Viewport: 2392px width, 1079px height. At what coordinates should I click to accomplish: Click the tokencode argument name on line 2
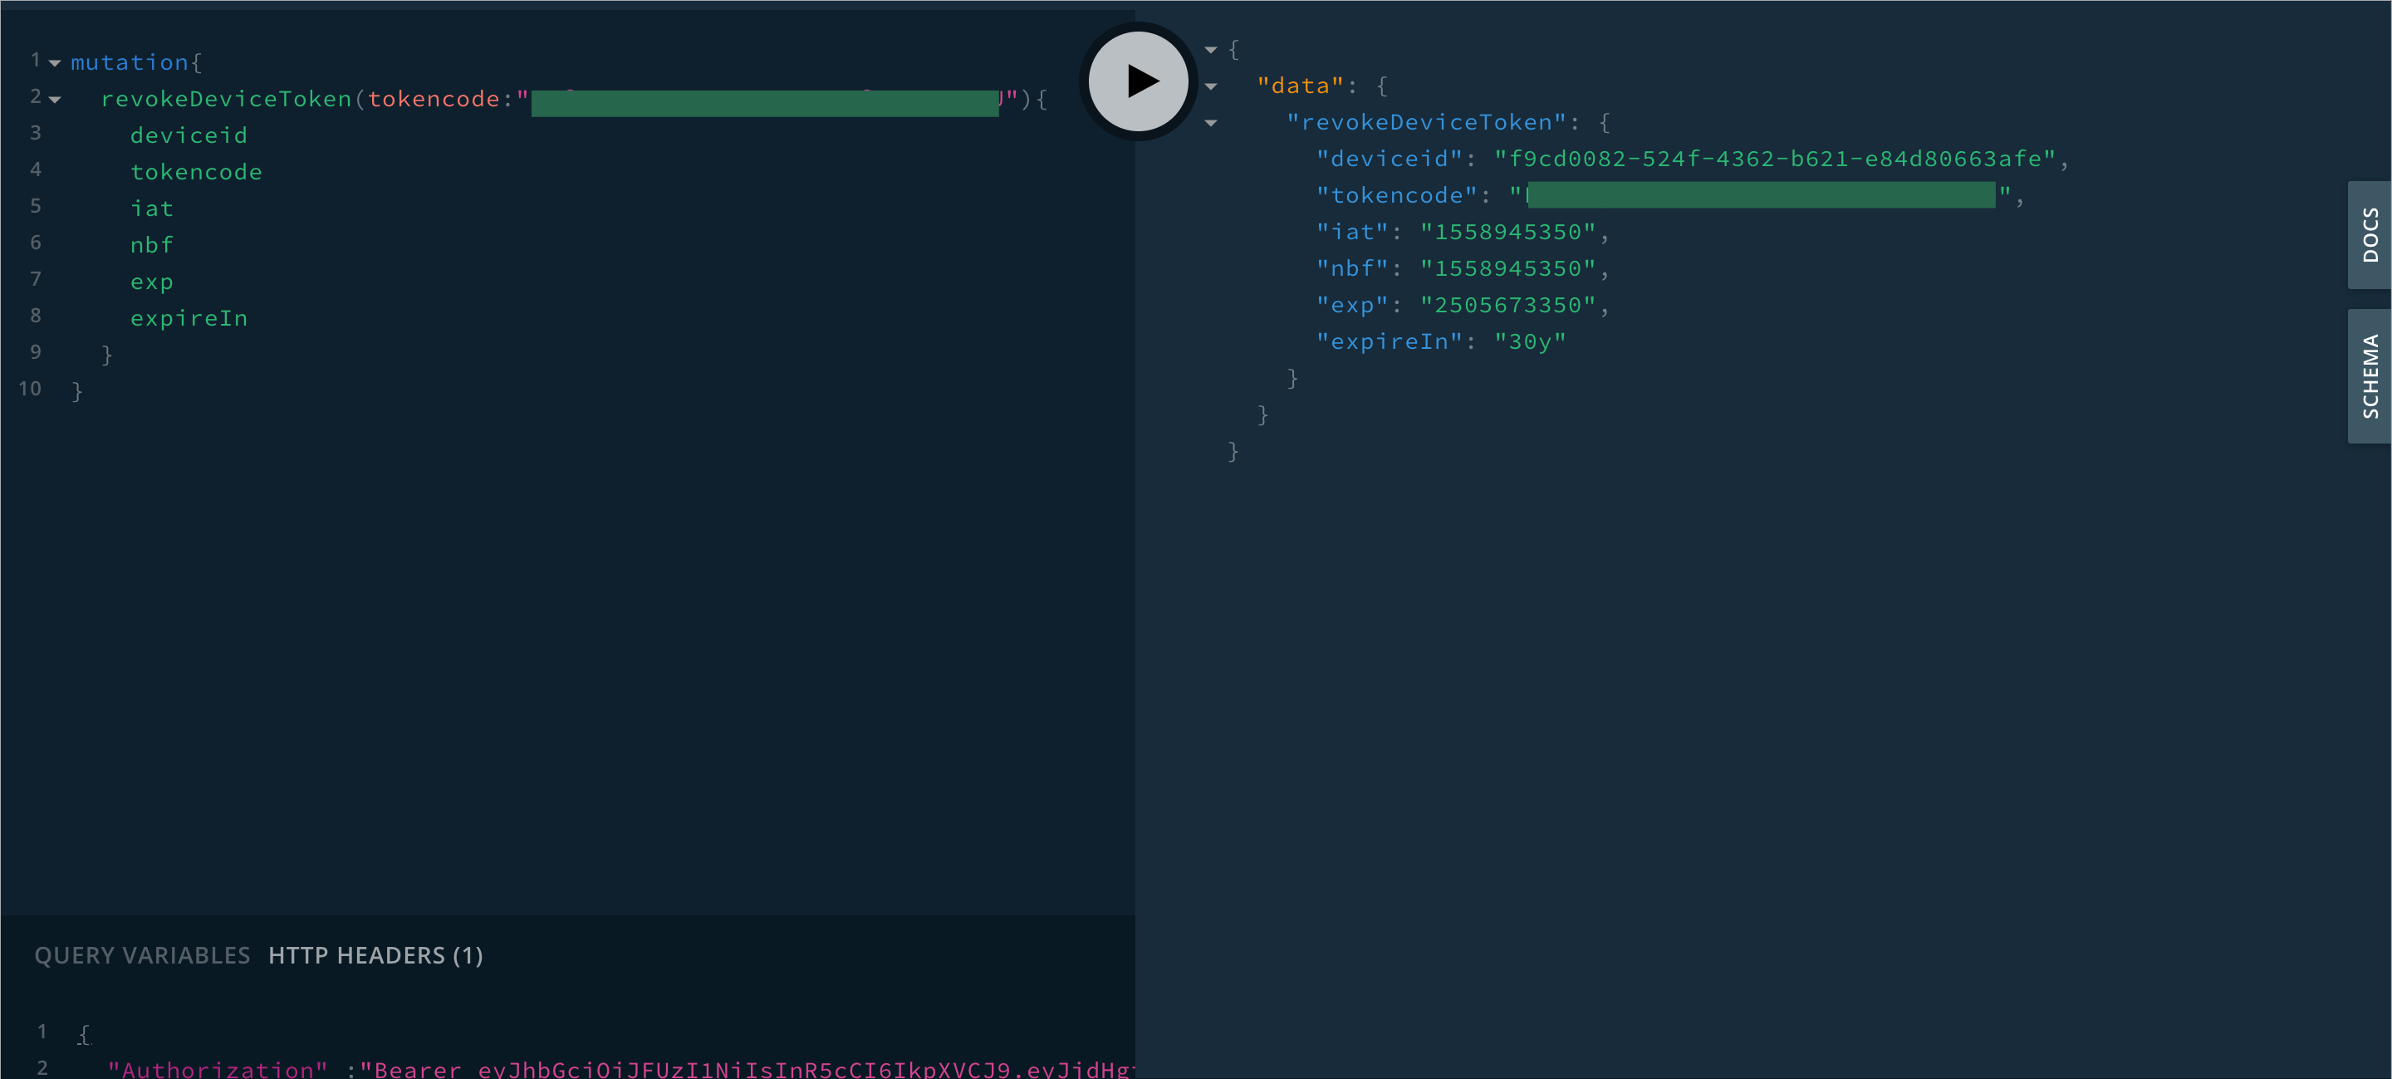[434, 100]
